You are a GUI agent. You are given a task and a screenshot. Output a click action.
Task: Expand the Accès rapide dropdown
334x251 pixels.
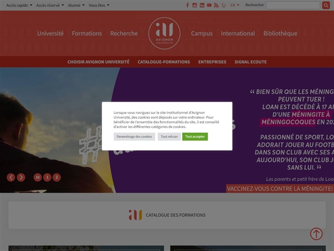coord(19,5)
